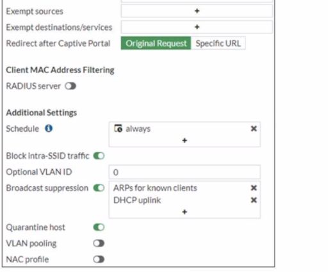Viewport: 328px width, 272px height.
Task: Enable VLAN pooling
Action: coord(99,243)
